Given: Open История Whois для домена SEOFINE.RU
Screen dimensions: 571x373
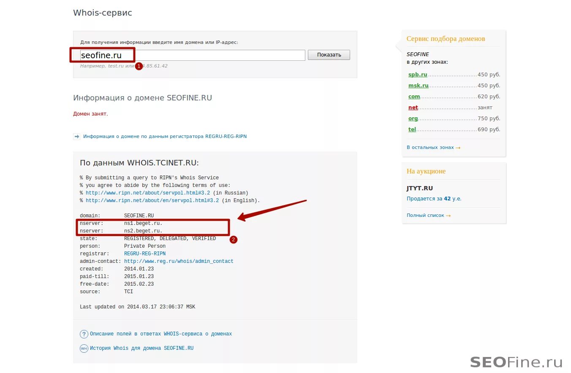Looking at the screenshot, I should [141, 348].
